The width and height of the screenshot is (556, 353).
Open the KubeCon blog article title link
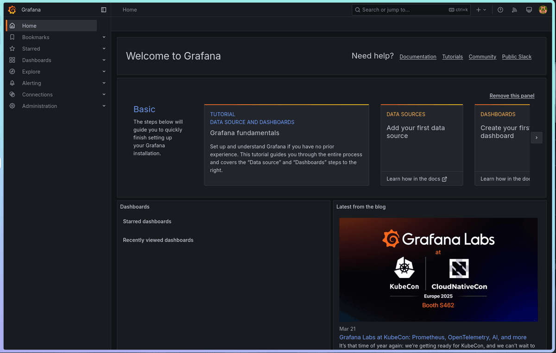433,337
